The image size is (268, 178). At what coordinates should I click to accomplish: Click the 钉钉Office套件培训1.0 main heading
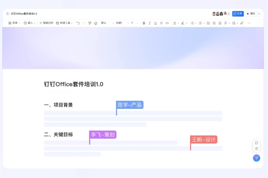tap(74, 84)
